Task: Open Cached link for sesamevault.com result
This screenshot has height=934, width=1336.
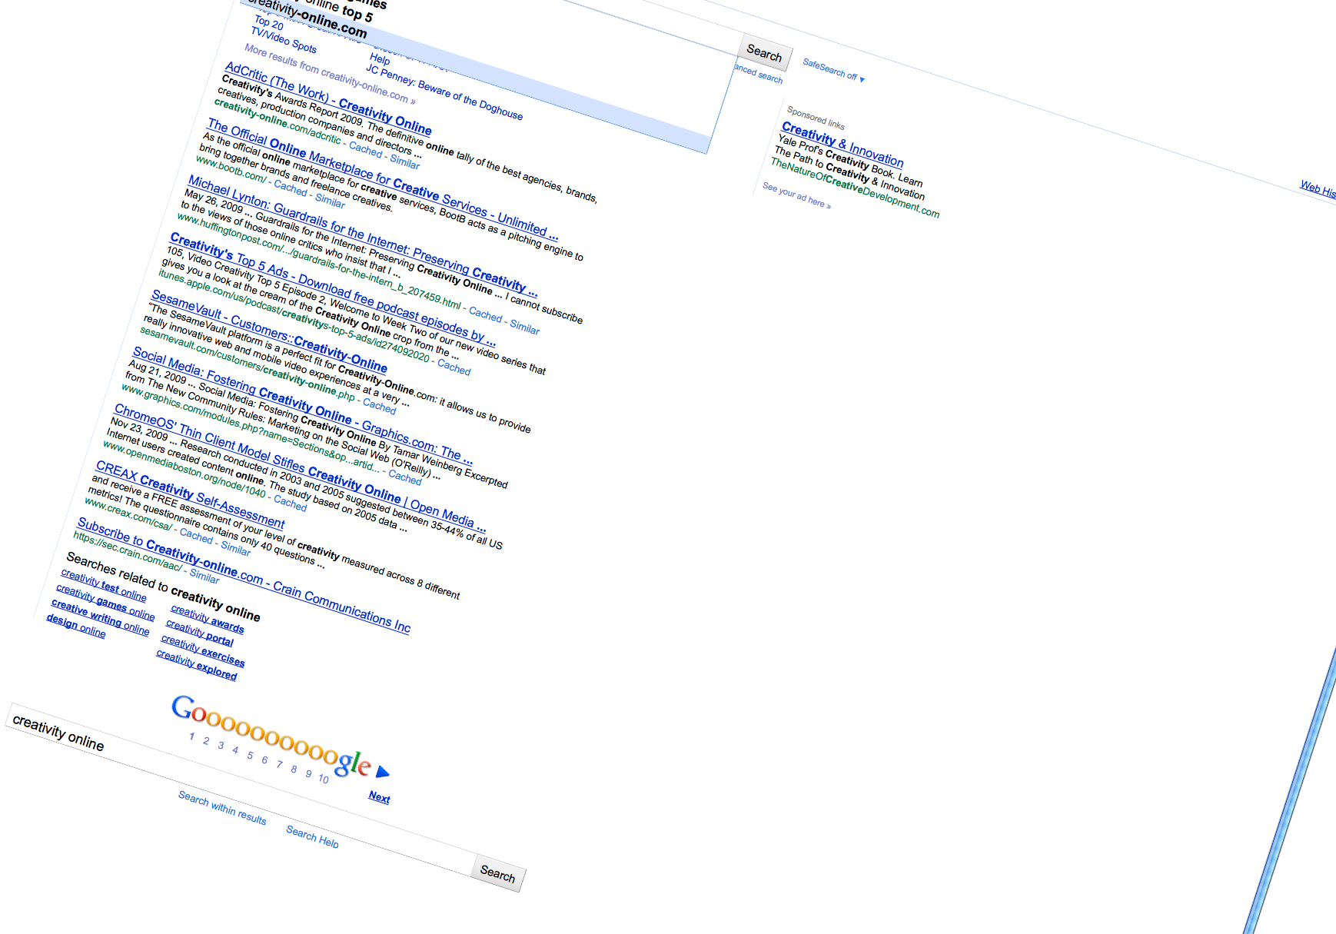Action: coord(380,404)
